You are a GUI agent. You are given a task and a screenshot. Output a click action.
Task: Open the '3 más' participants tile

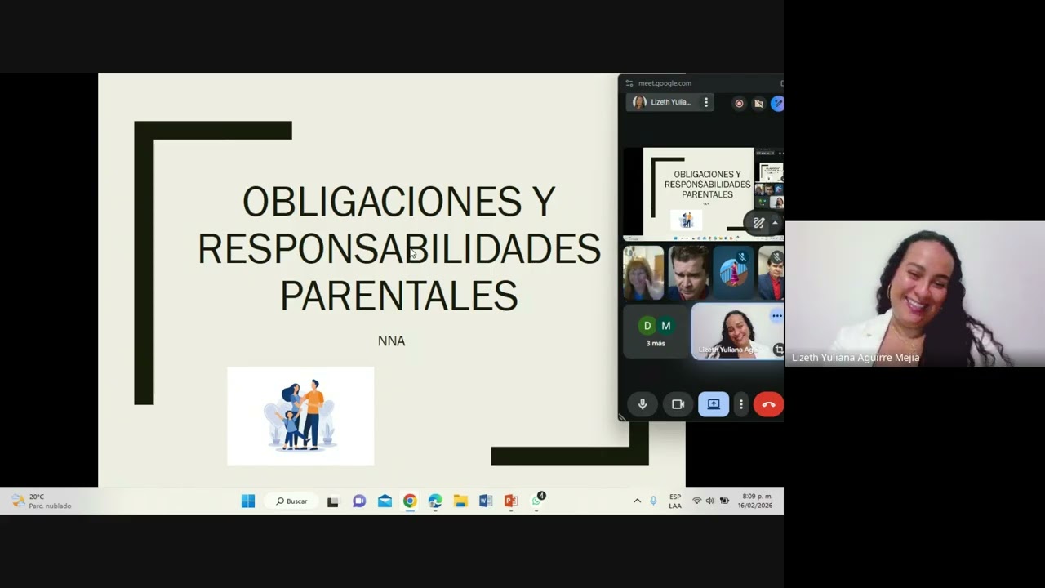656,331
